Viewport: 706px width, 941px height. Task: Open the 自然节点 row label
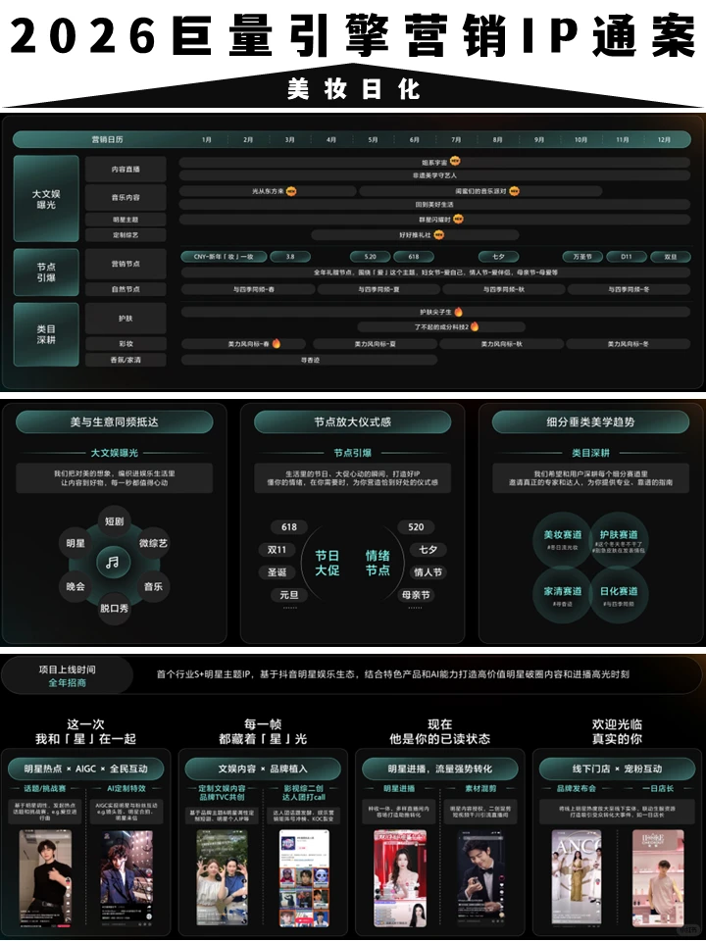[126, 288]
